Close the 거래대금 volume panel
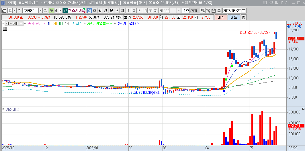The image size is (305, 151). point(303,109)
